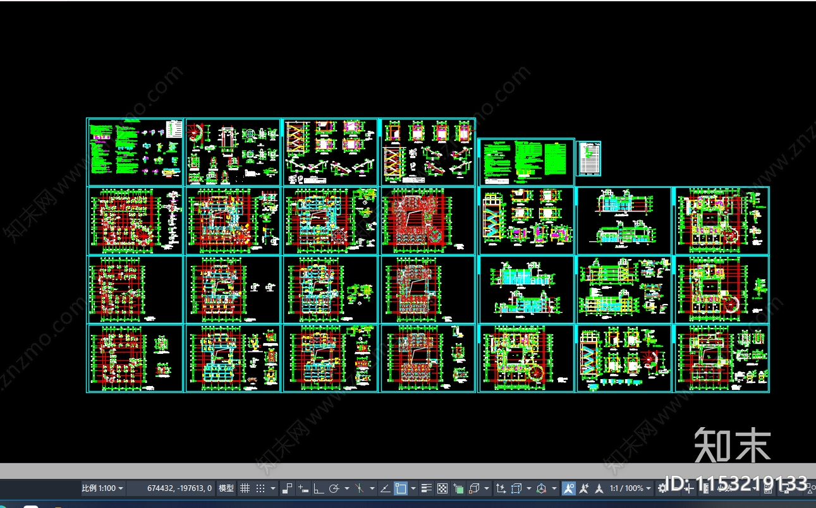Toggle 3D object snap icon
The width and height of the screenshot is (816, 508).
tap(474, 488)
